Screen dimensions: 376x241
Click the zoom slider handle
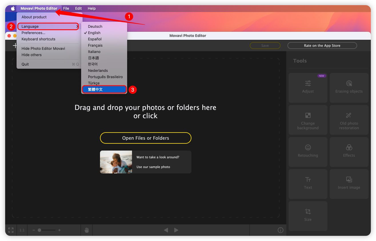tap(39, 230)
